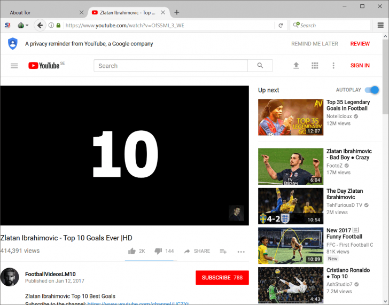The height and width of the screenshot is (305, 389).
Task: Click the video title text
Action: coord(66,238)
